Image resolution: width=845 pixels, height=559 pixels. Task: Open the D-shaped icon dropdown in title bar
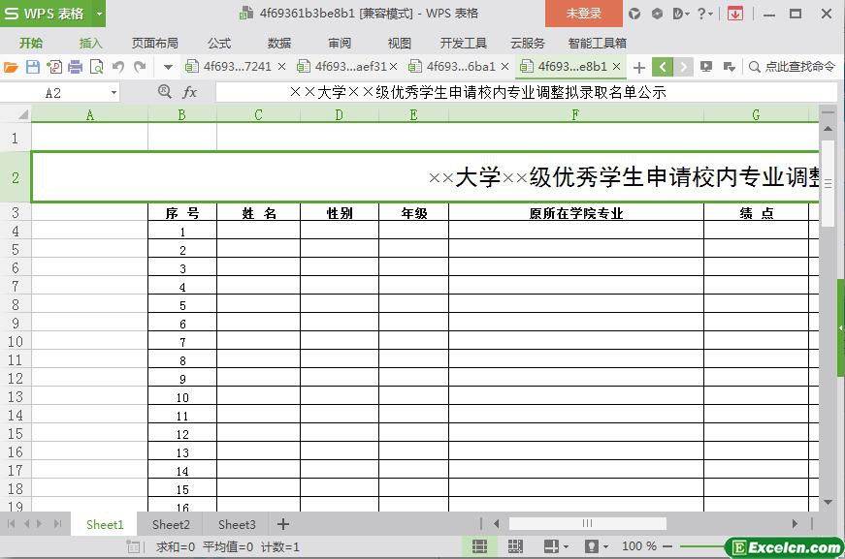[681, 14]
